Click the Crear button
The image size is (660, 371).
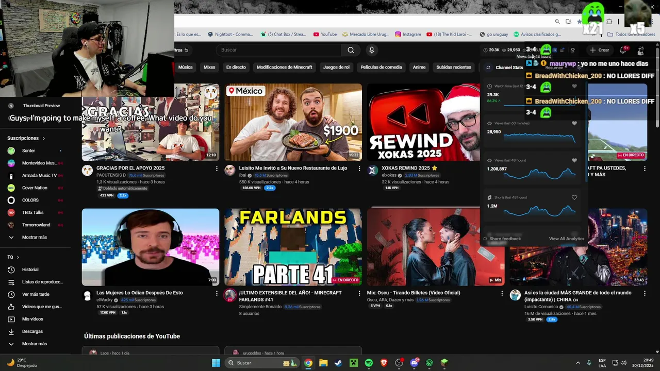coord(600,50)
